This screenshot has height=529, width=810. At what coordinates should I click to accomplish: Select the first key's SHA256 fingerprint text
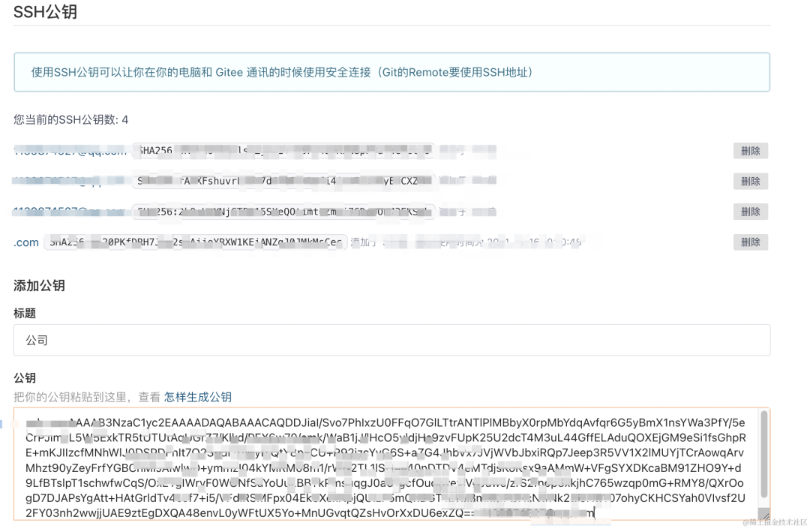tap(283, 150)
